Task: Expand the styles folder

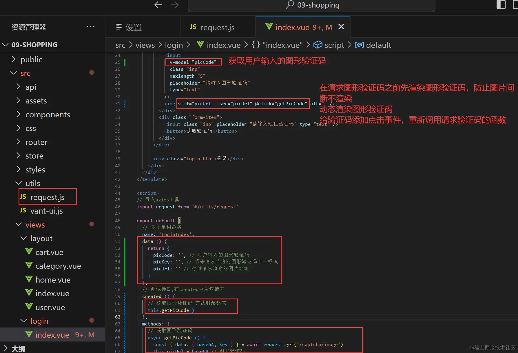Action: point(52,170)
